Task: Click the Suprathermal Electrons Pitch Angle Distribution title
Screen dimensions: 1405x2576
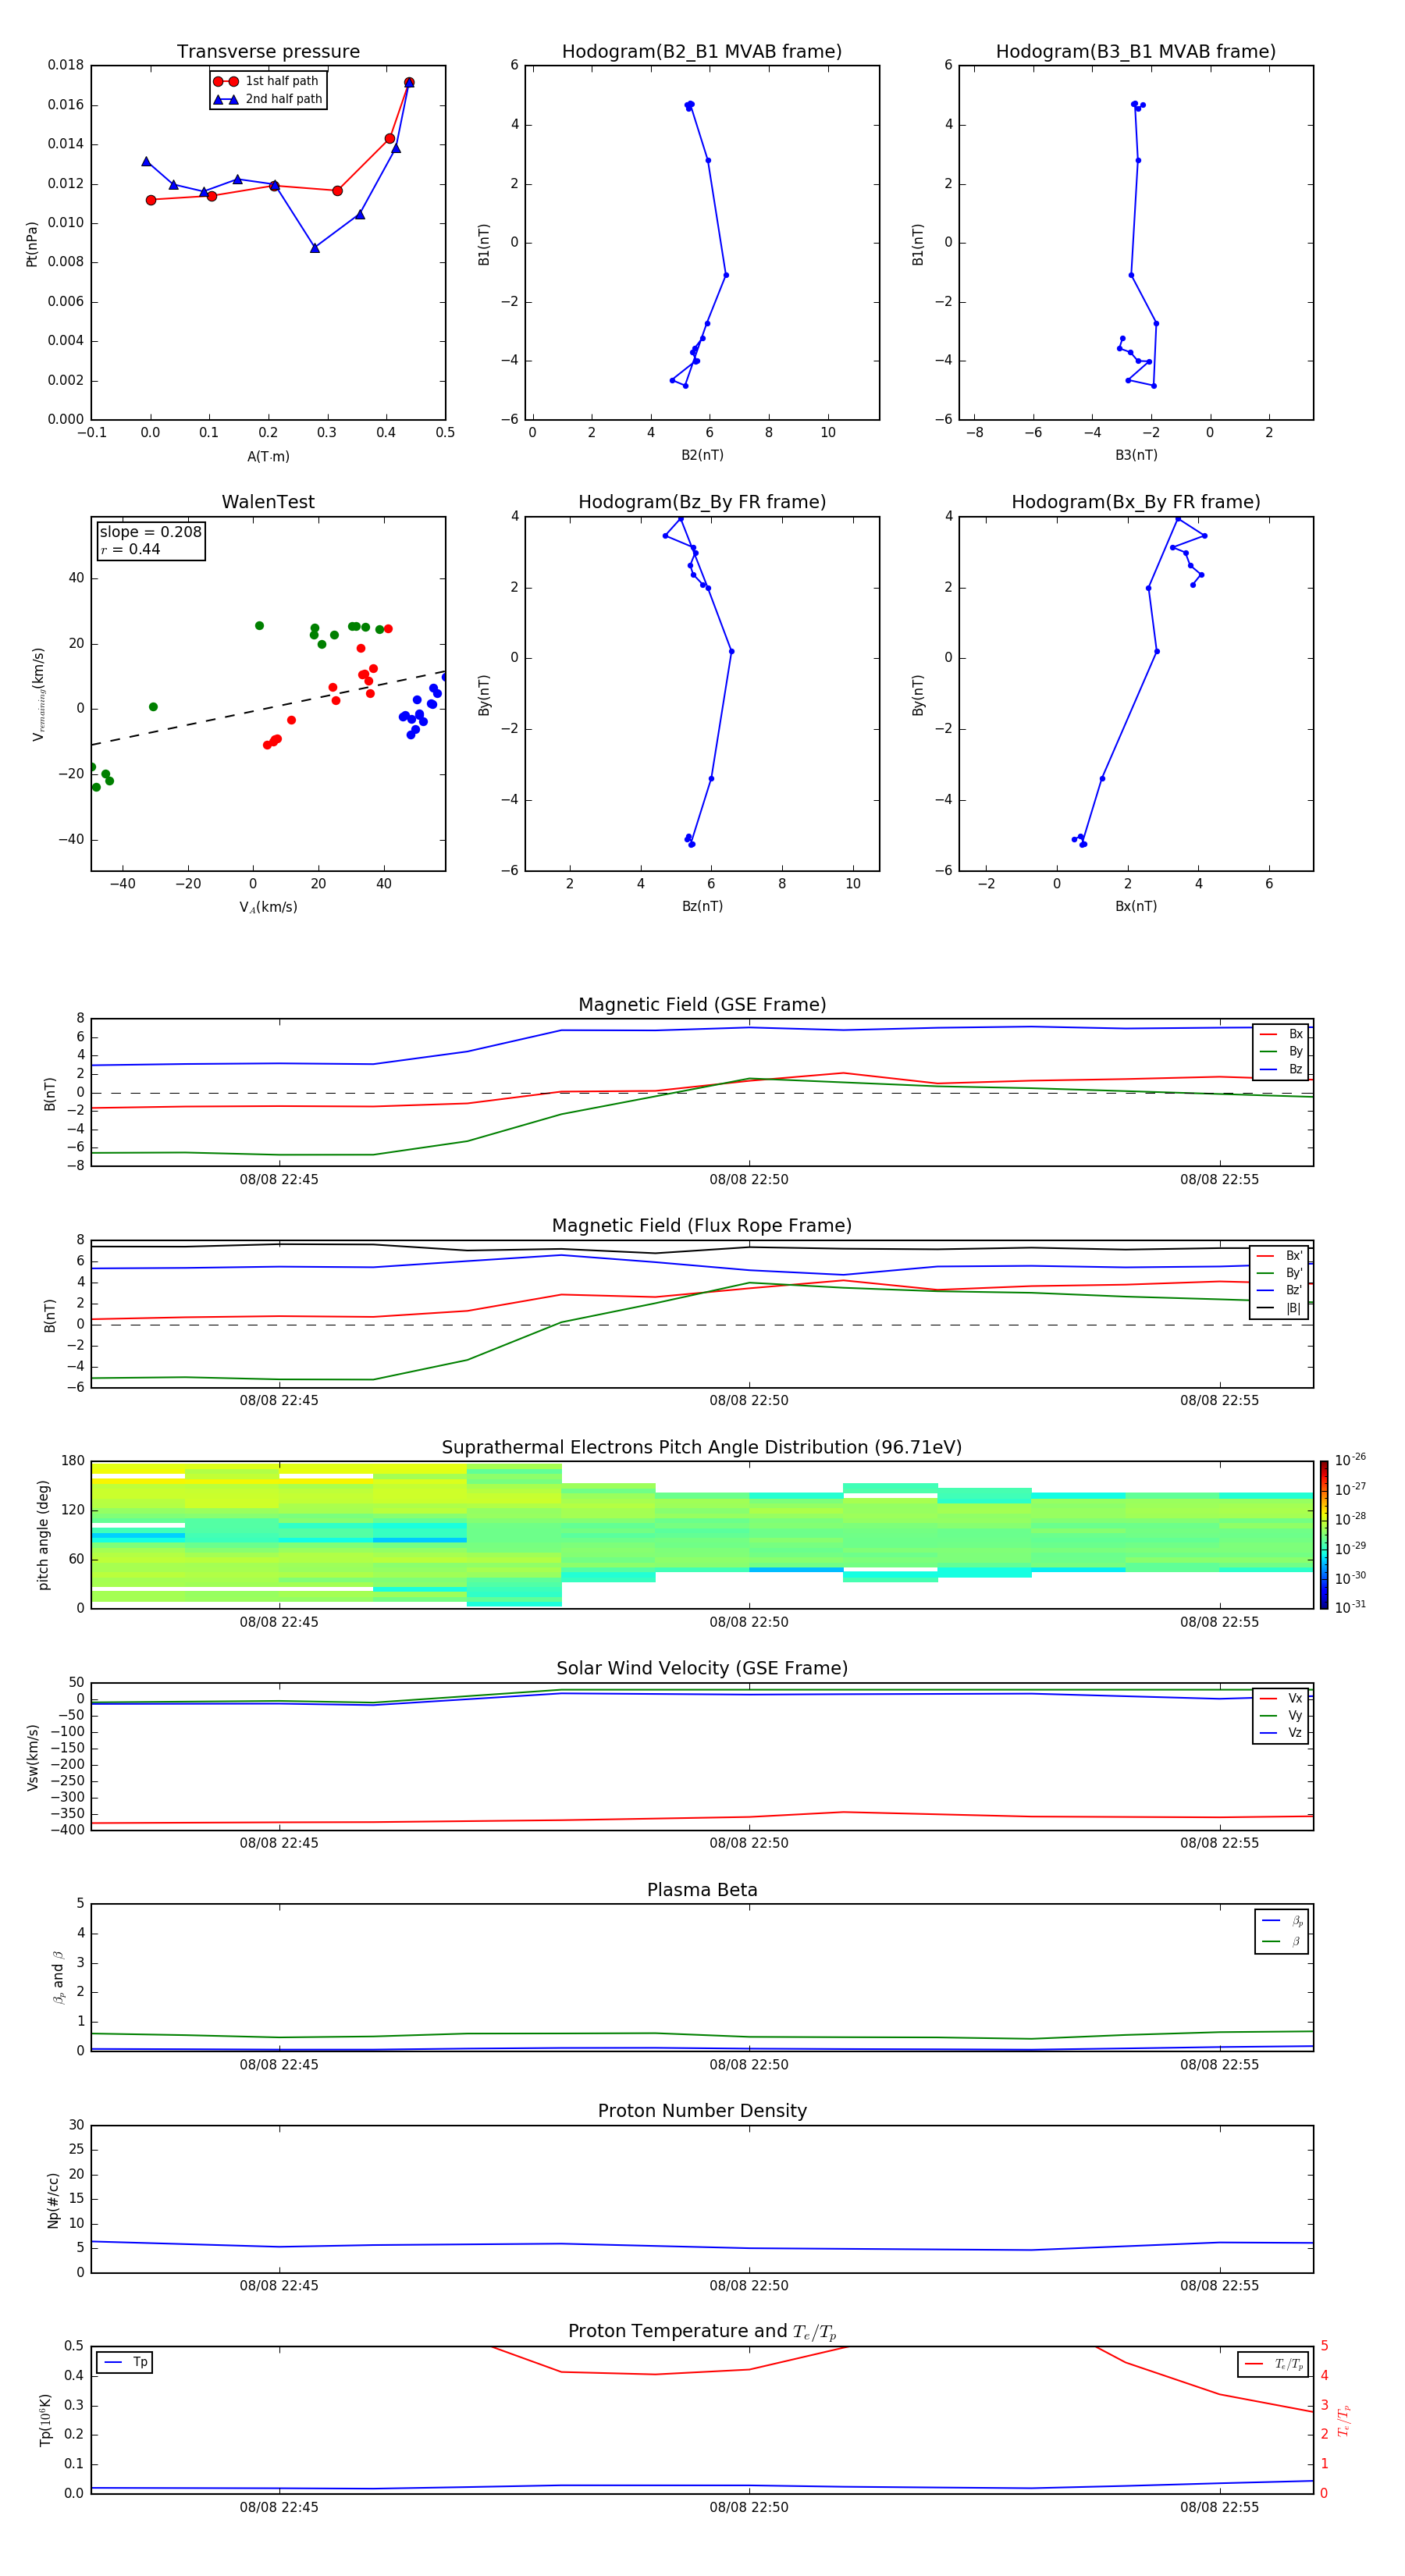Action: (x=702, y=1448)
